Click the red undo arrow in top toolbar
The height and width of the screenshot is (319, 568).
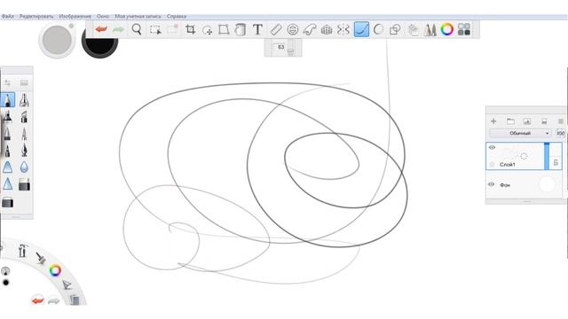pos(101,29)
